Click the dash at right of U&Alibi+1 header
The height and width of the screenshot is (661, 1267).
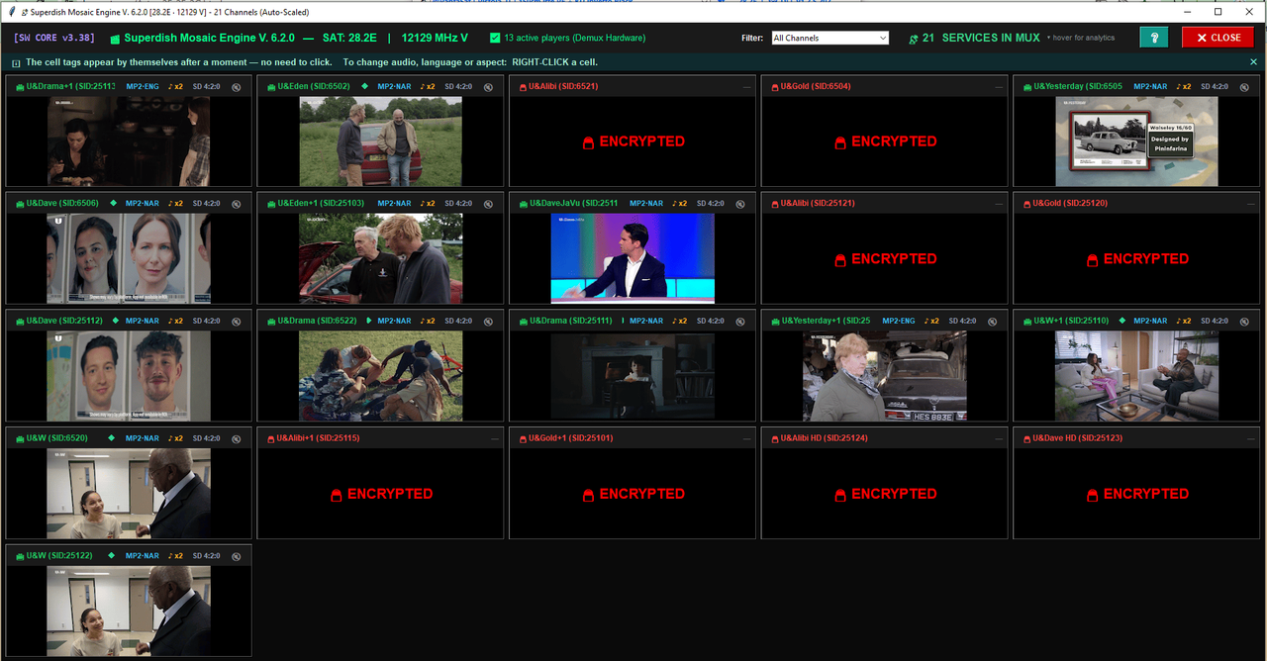(496, 438)
